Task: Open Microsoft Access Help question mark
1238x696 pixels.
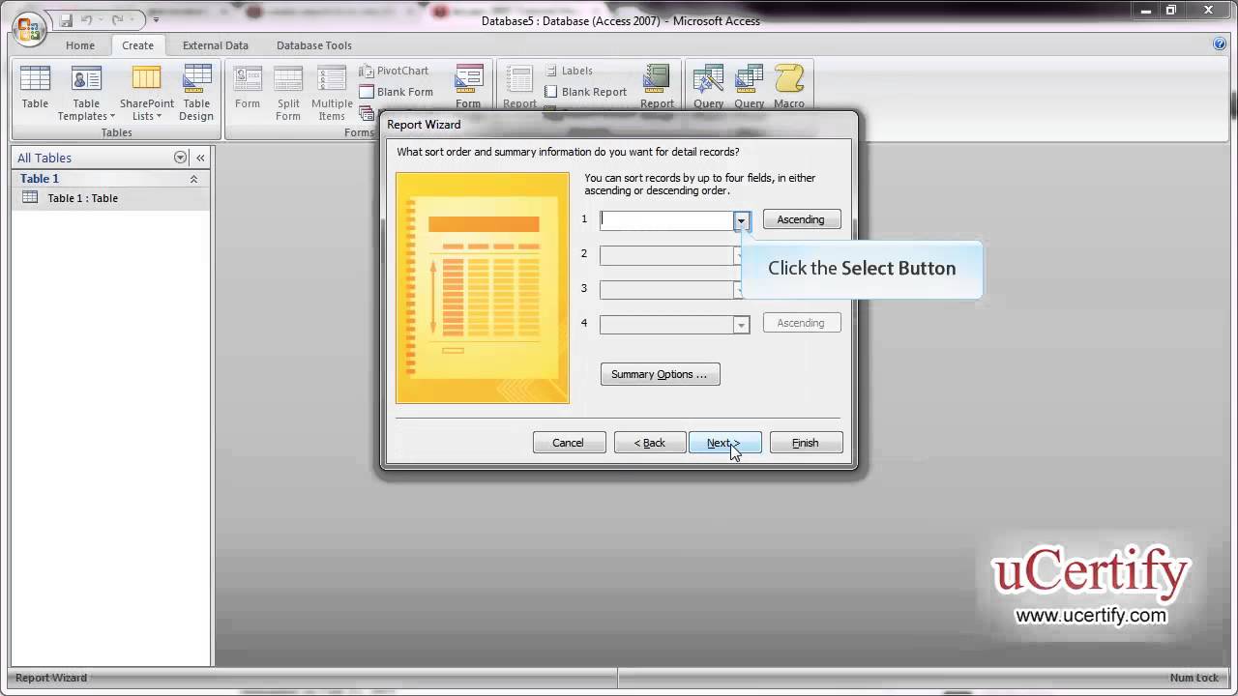Action: [x=1220, y=44]
